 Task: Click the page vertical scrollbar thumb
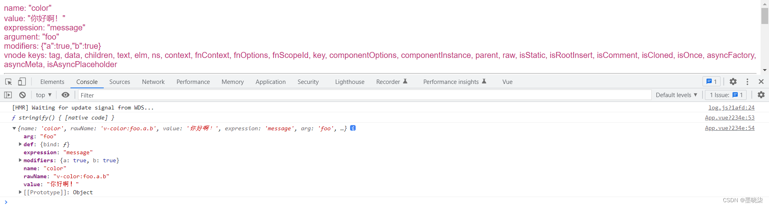point(765,16)
